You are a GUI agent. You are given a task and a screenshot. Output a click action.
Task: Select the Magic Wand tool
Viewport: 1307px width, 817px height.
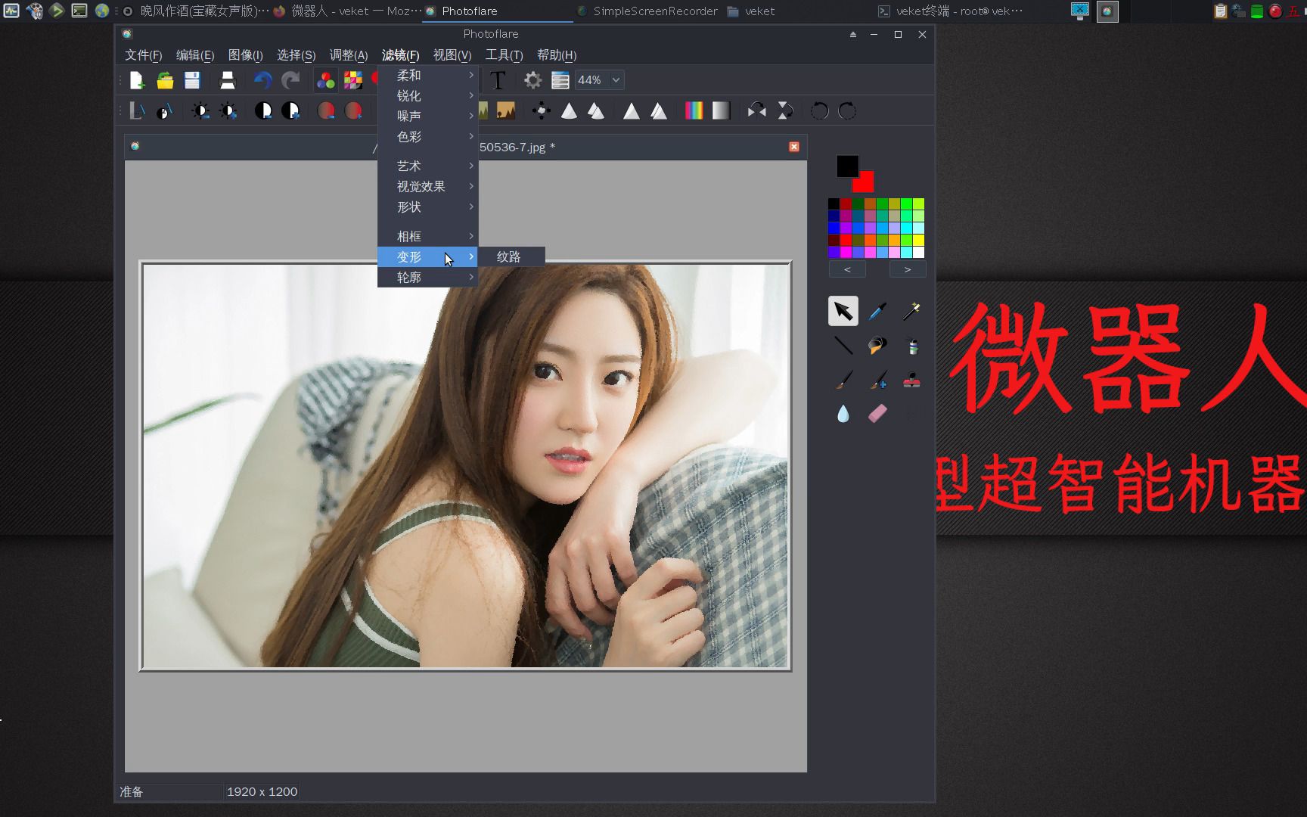click(x=911, y=312)
